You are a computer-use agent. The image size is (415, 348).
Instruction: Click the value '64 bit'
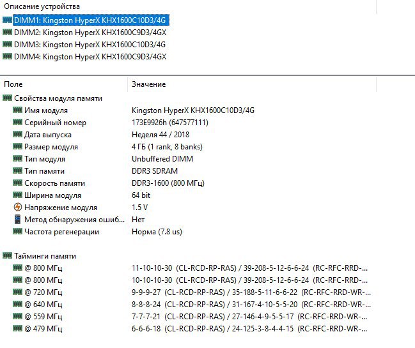(x=141, y=195)
